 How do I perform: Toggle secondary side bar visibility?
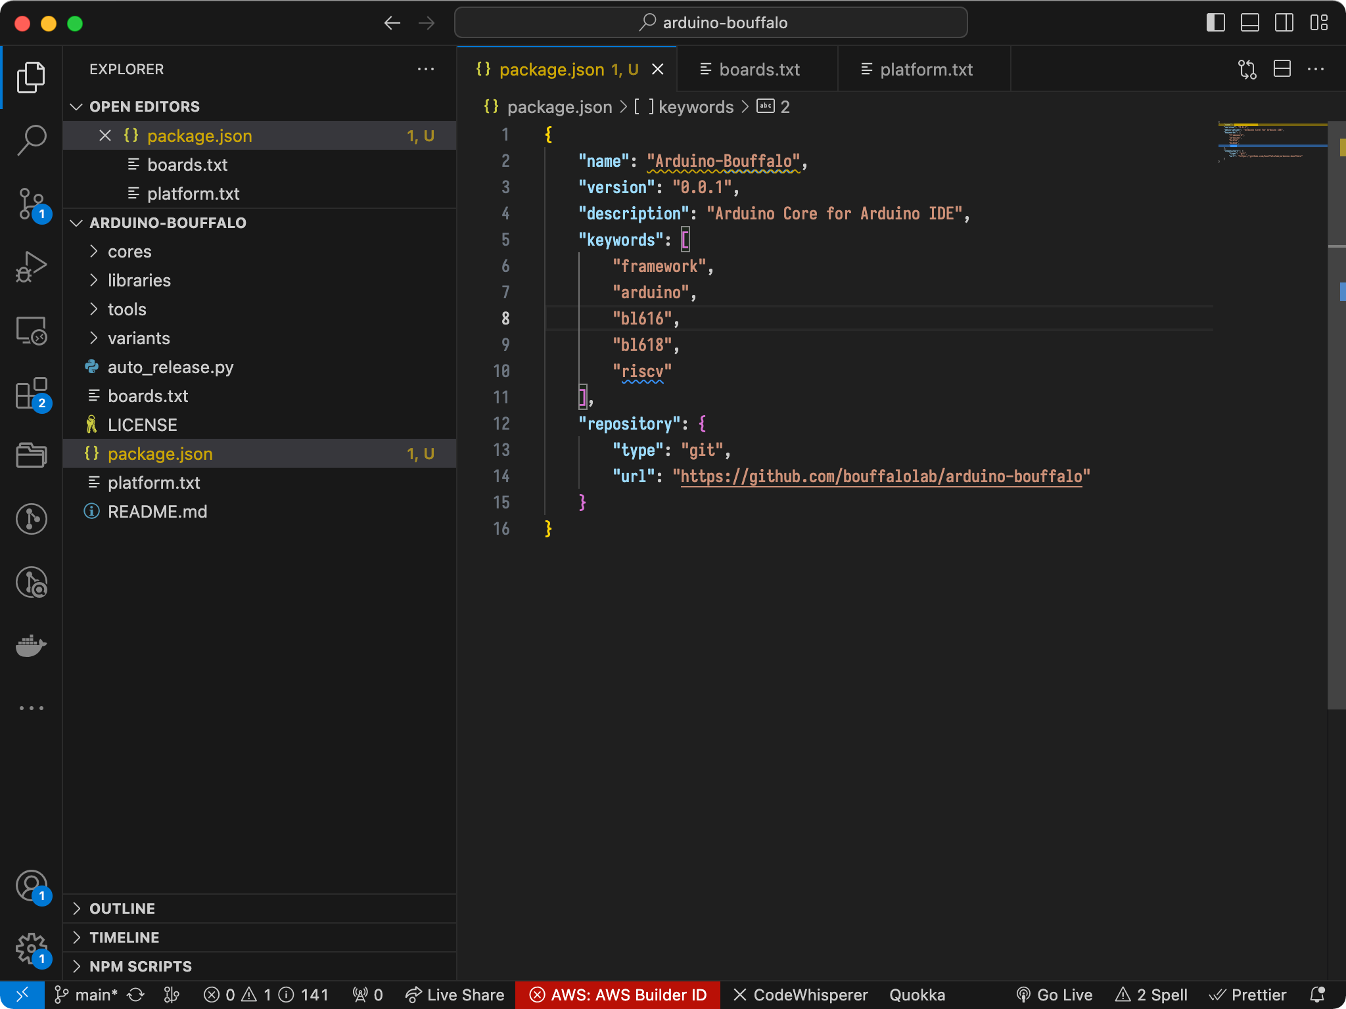pyautogui.click(x=1284, y=23)
